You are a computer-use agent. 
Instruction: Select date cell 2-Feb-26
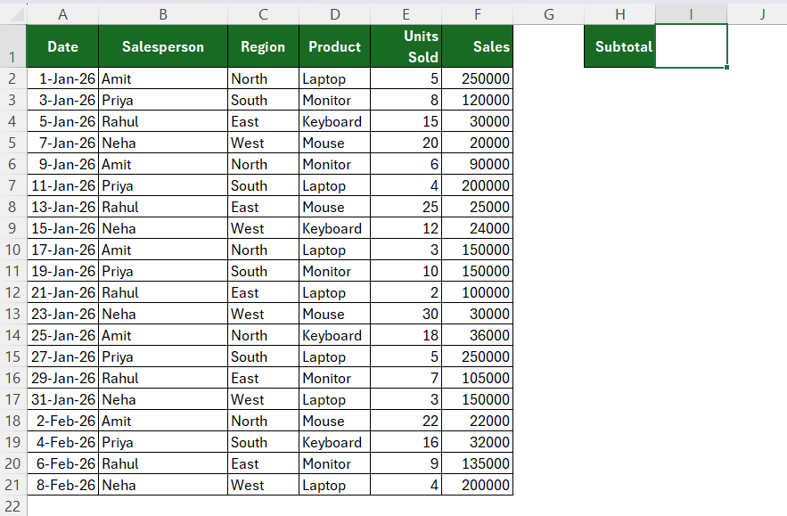tap(62, 421)
